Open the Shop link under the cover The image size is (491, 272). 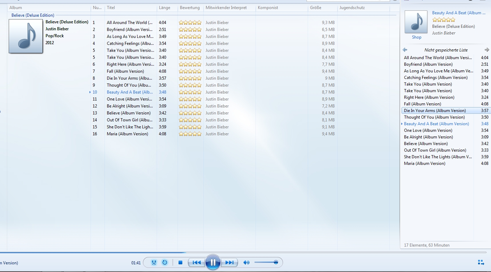click(417, 37)
